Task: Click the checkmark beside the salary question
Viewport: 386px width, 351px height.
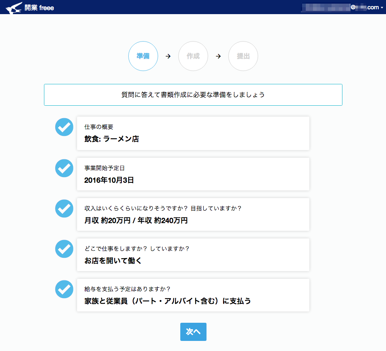Action: pos(64,289)
